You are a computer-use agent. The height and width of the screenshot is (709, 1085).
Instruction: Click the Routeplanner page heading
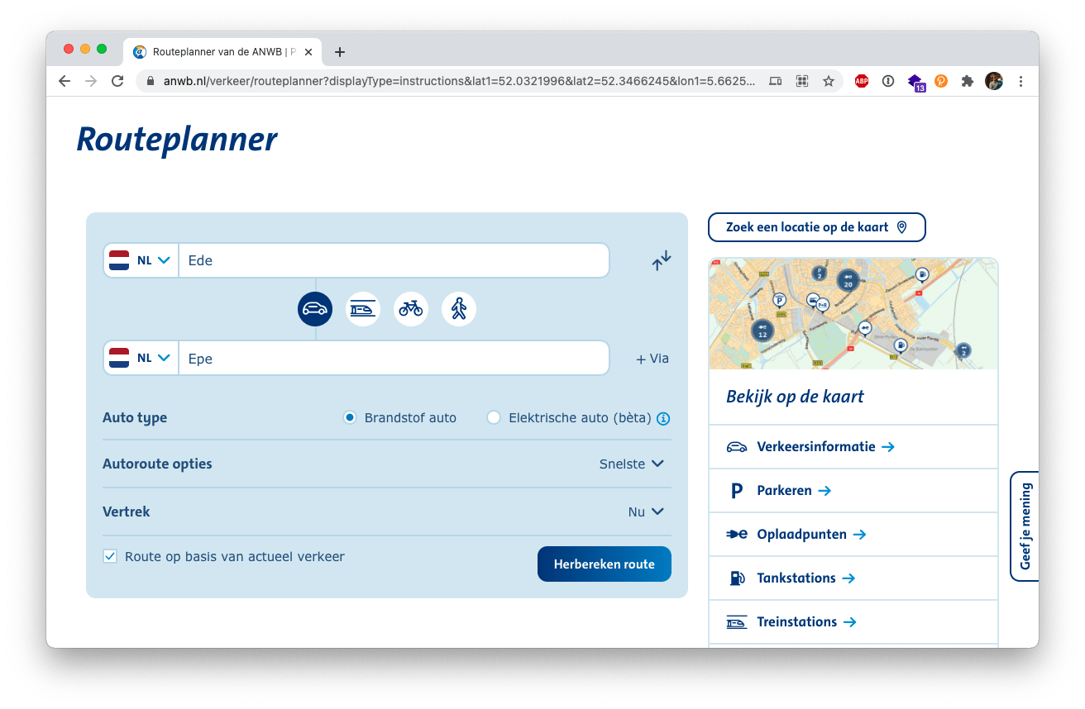pos(177,140)
